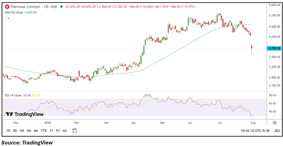Click the Vol 1.35 M readout
Screen dimensions: 283x146
[161, 7]
